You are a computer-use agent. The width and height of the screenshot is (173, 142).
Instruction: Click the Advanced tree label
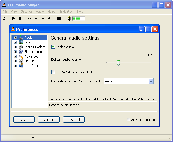(x=31, y=56)
